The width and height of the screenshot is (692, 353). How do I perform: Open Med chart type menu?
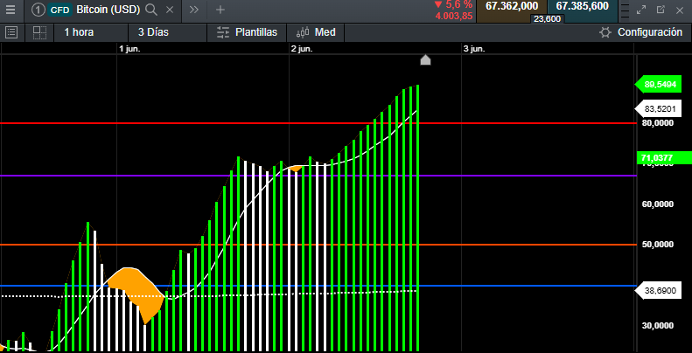[316, 32]
